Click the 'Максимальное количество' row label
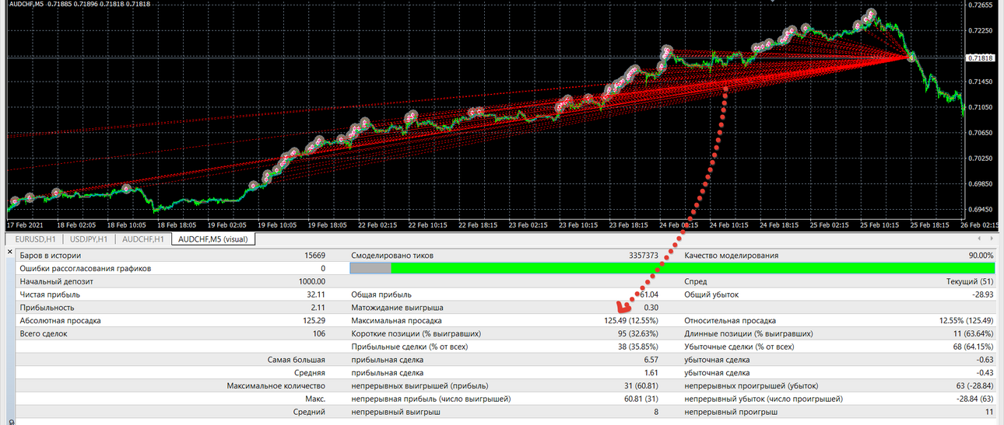Viewport: 1004px width, 425px height. (x=276, y=387)
